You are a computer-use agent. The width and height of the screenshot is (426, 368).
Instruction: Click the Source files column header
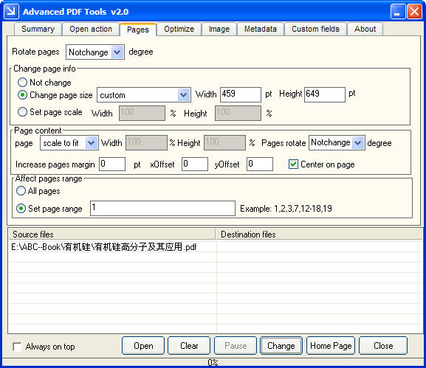(x=111, y=235)
